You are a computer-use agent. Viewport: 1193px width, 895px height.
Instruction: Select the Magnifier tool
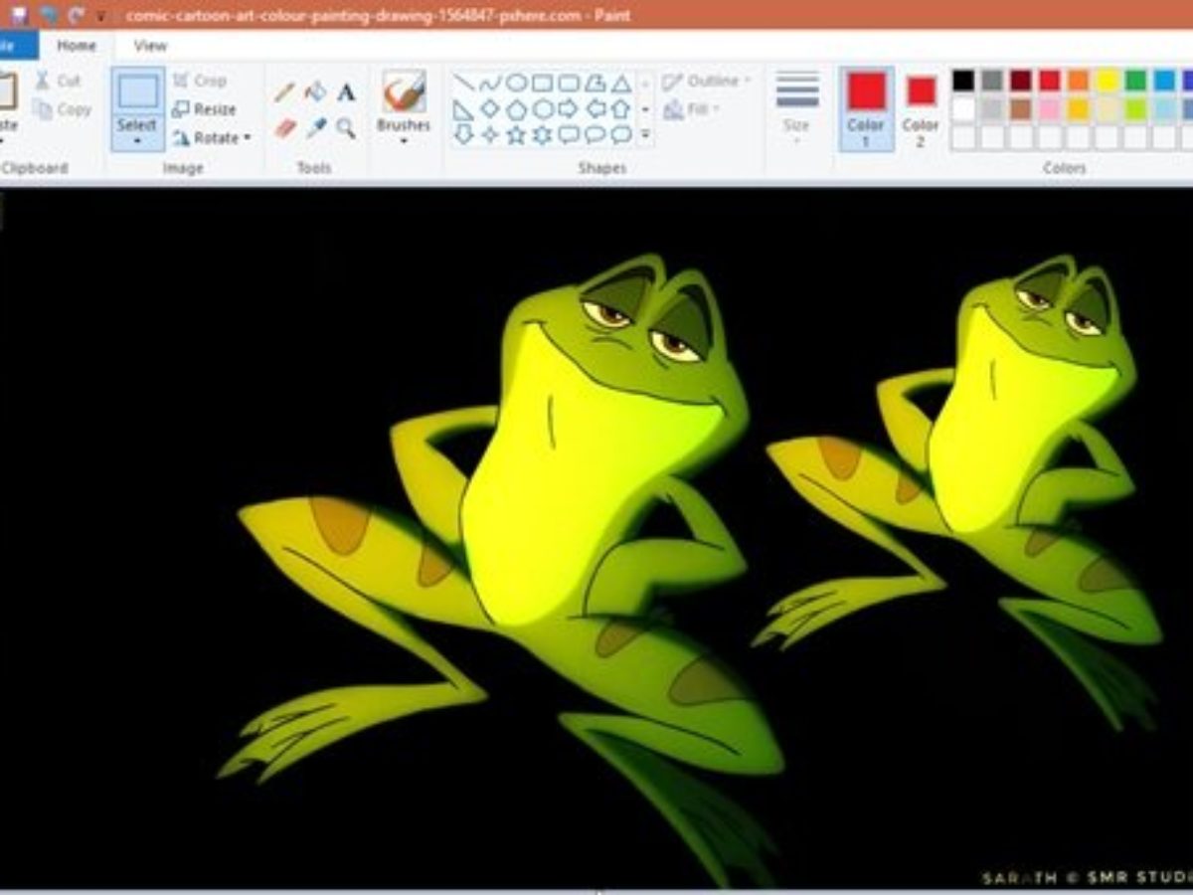click(346, 127)
